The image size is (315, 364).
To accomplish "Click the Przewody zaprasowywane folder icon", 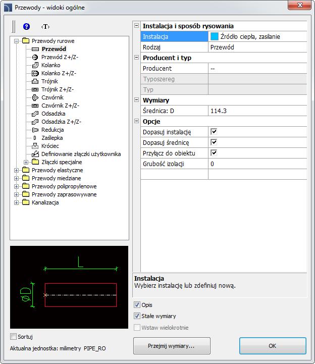I will point(26,194).
